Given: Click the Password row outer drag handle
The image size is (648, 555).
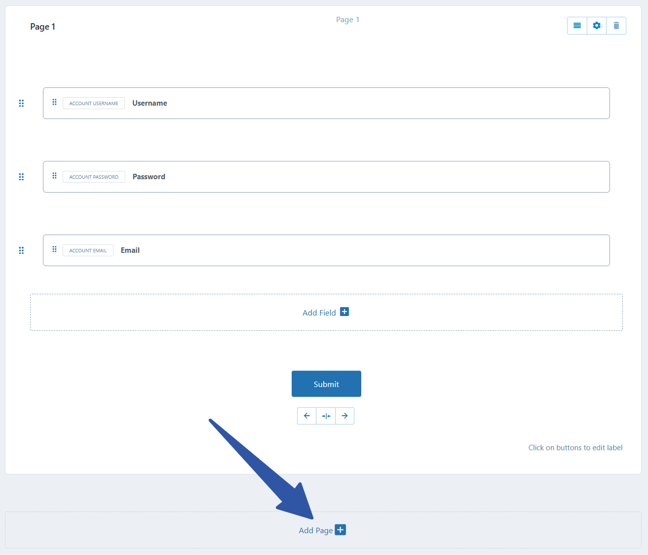Looking at the screenshot, I should click(x=21, y=177).
